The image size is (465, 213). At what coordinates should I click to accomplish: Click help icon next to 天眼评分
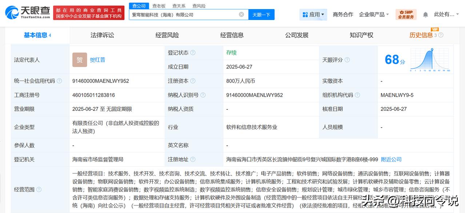tap(347, 60)
